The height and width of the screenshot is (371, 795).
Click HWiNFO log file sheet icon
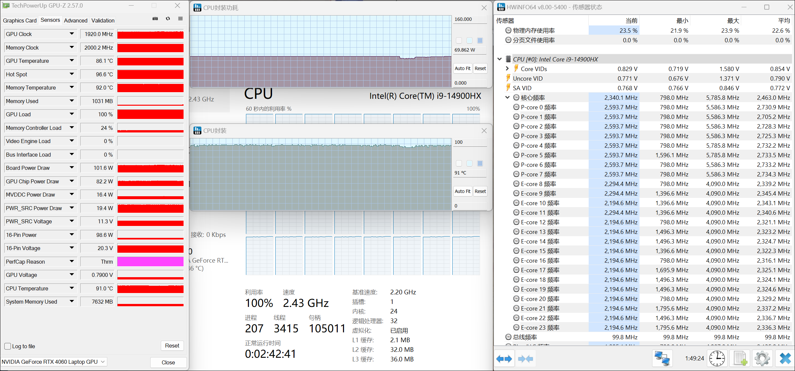[740, 359]
